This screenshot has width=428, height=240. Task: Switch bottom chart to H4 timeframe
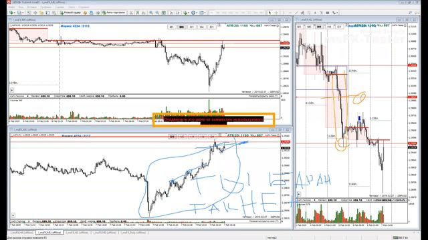pos(202,136)
